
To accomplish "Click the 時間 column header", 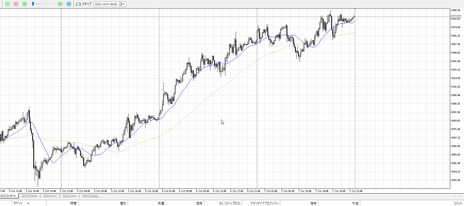I will click(73, 203).
